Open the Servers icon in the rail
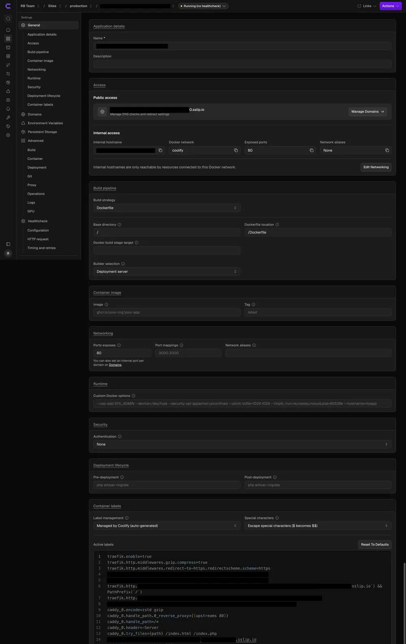406x644 pixels. [x=8, y=56]
